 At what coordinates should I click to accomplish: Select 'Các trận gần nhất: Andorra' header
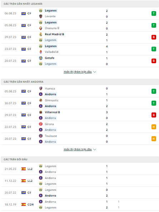80,82
